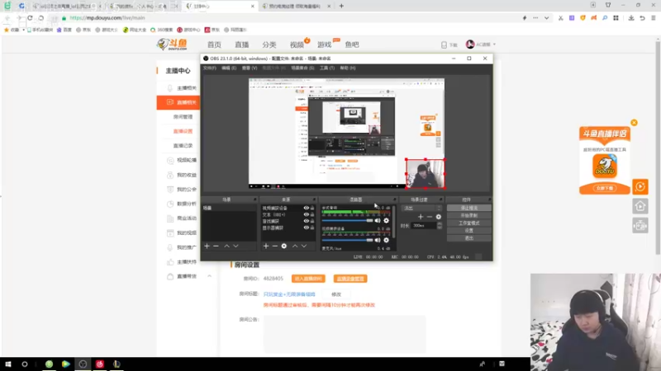
Task: Click the first orange button beside the room ID
Action: (x=308, y=279)
